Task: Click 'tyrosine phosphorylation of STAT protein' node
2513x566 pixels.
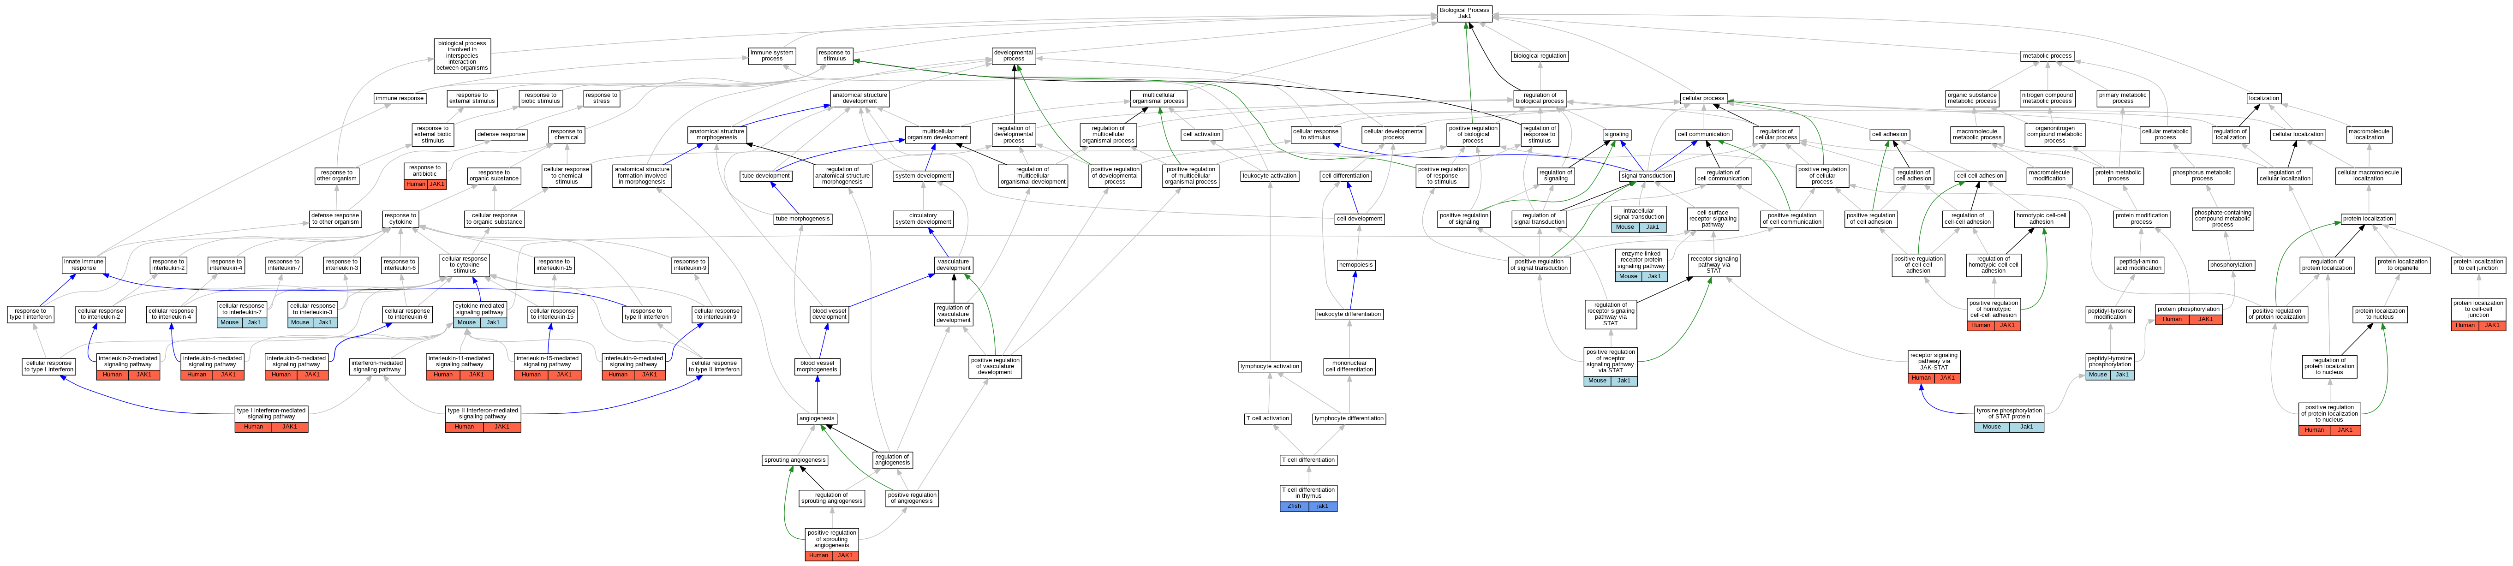Action: click(x=2009, y=419)
